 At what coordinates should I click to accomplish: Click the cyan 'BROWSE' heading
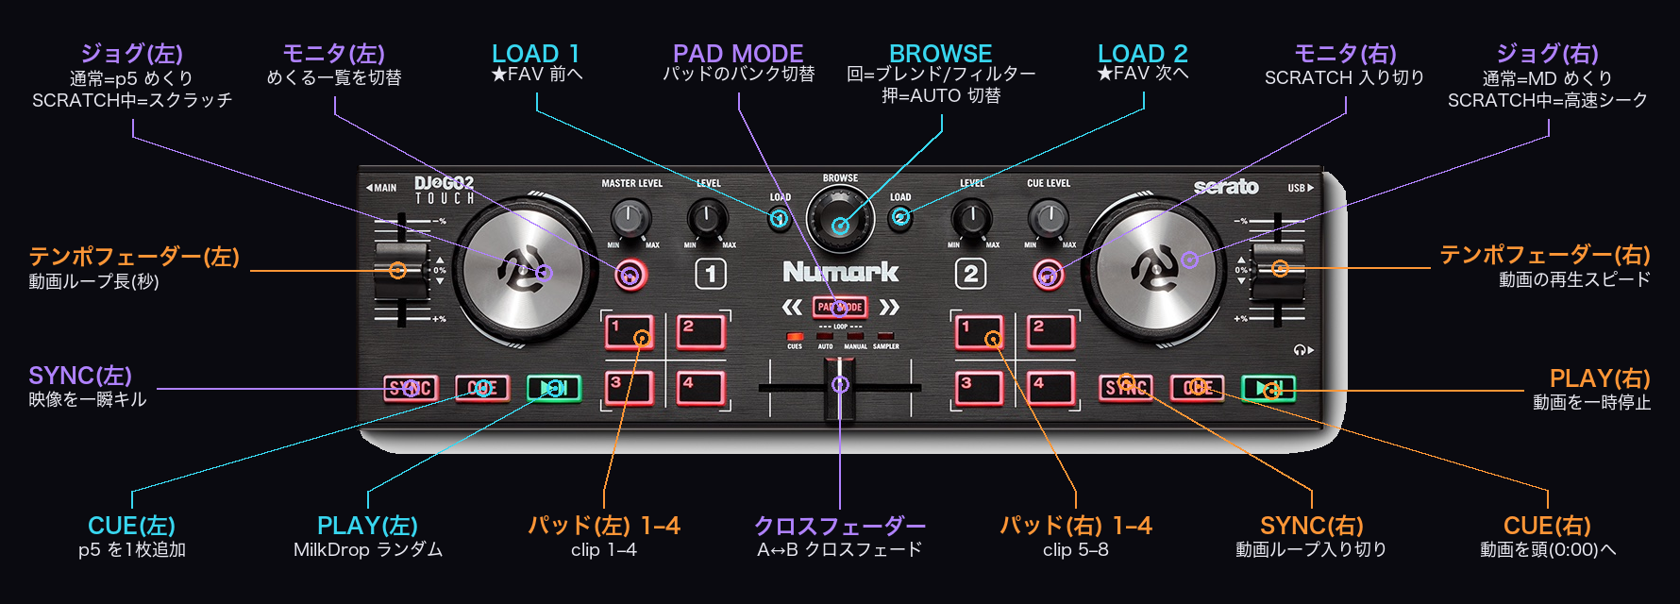tap(941, 54)
